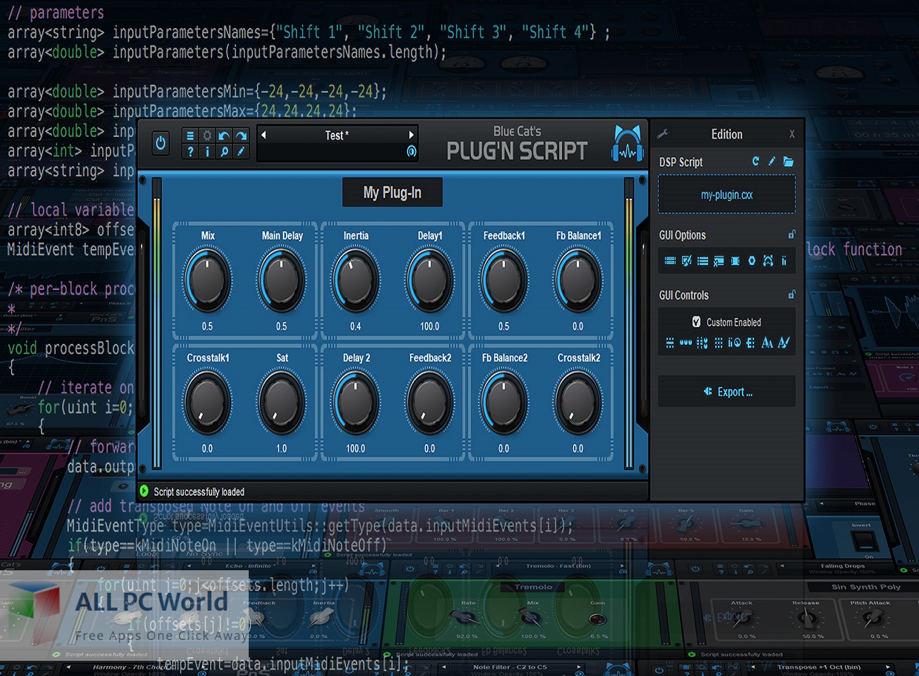Click the wrench icon on the Edition panel
Image resolution: width=919 pixels, height=676 pixels.
tap(663, 133)
